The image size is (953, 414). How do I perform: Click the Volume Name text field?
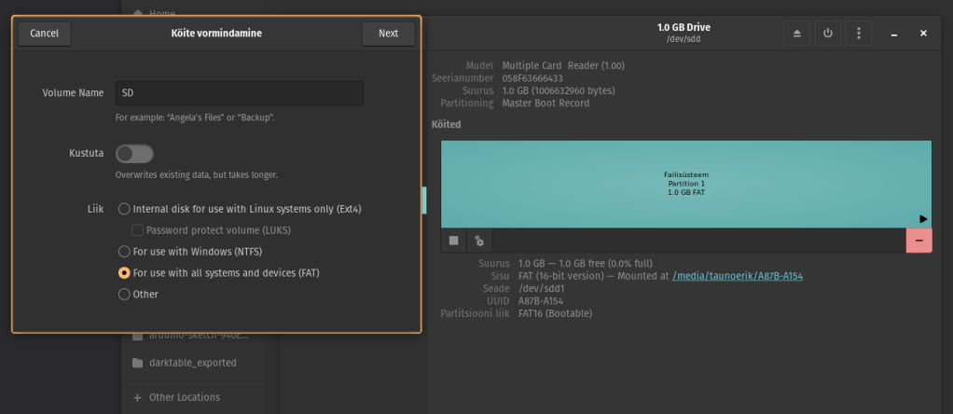click(239, 93)
